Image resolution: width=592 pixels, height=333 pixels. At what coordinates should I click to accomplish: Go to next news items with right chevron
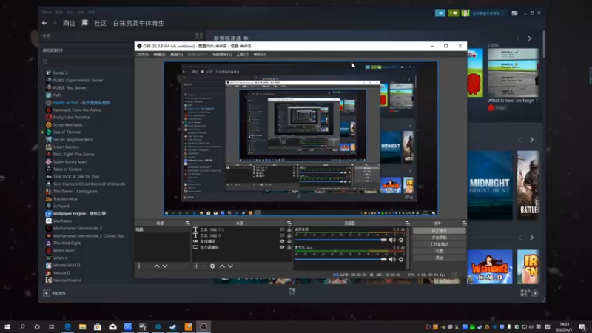(x=529, y=38)
